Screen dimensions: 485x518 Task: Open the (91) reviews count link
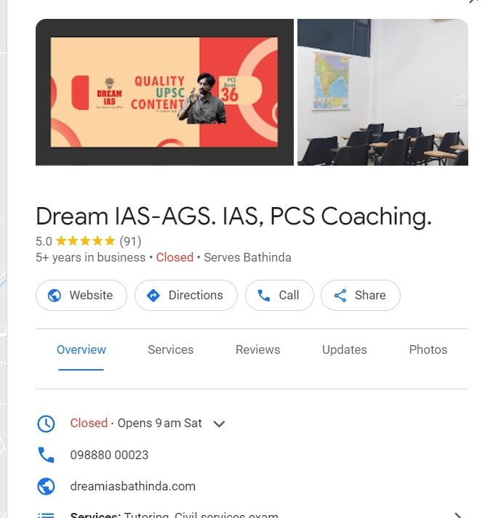click(130, 241)
